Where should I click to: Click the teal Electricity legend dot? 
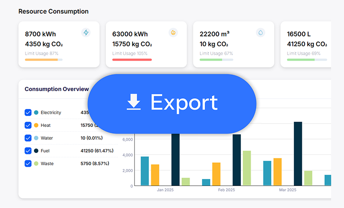(x=36, y=113)
